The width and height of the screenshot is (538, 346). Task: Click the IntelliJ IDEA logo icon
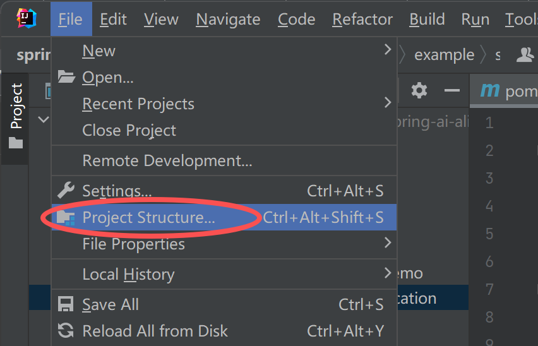[26, 19]
